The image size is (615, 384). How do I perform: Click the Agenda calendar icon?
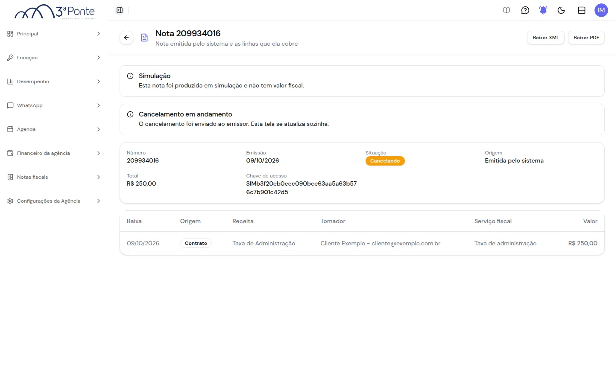coord(10,129)
